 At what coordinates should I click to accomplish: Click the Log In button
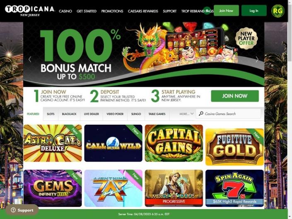[254, 11]
